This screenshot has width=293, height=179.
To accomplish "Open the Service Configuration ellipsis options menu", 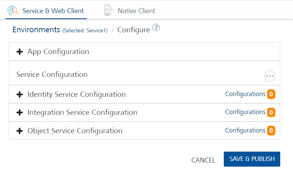I will point(270,76).
